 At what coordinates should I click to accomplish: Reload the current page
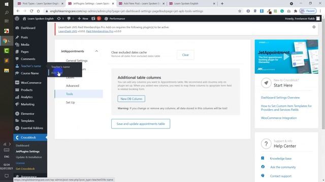point(31,11)
